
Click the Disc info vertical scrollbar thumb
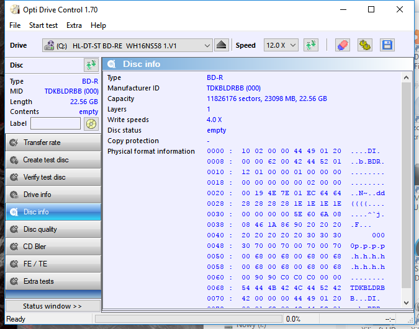(406, 185)
